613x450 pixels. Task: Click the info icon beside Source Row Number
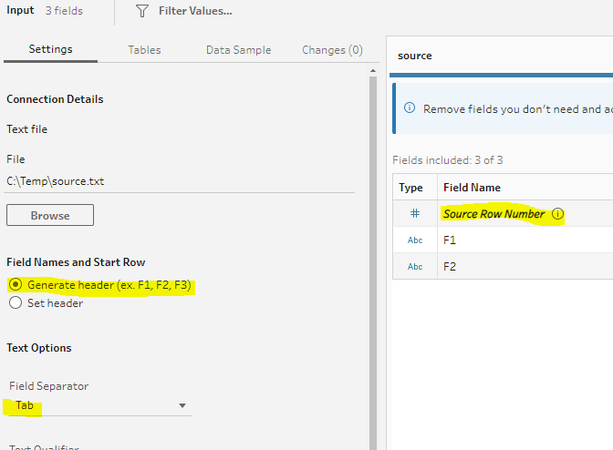557,214
